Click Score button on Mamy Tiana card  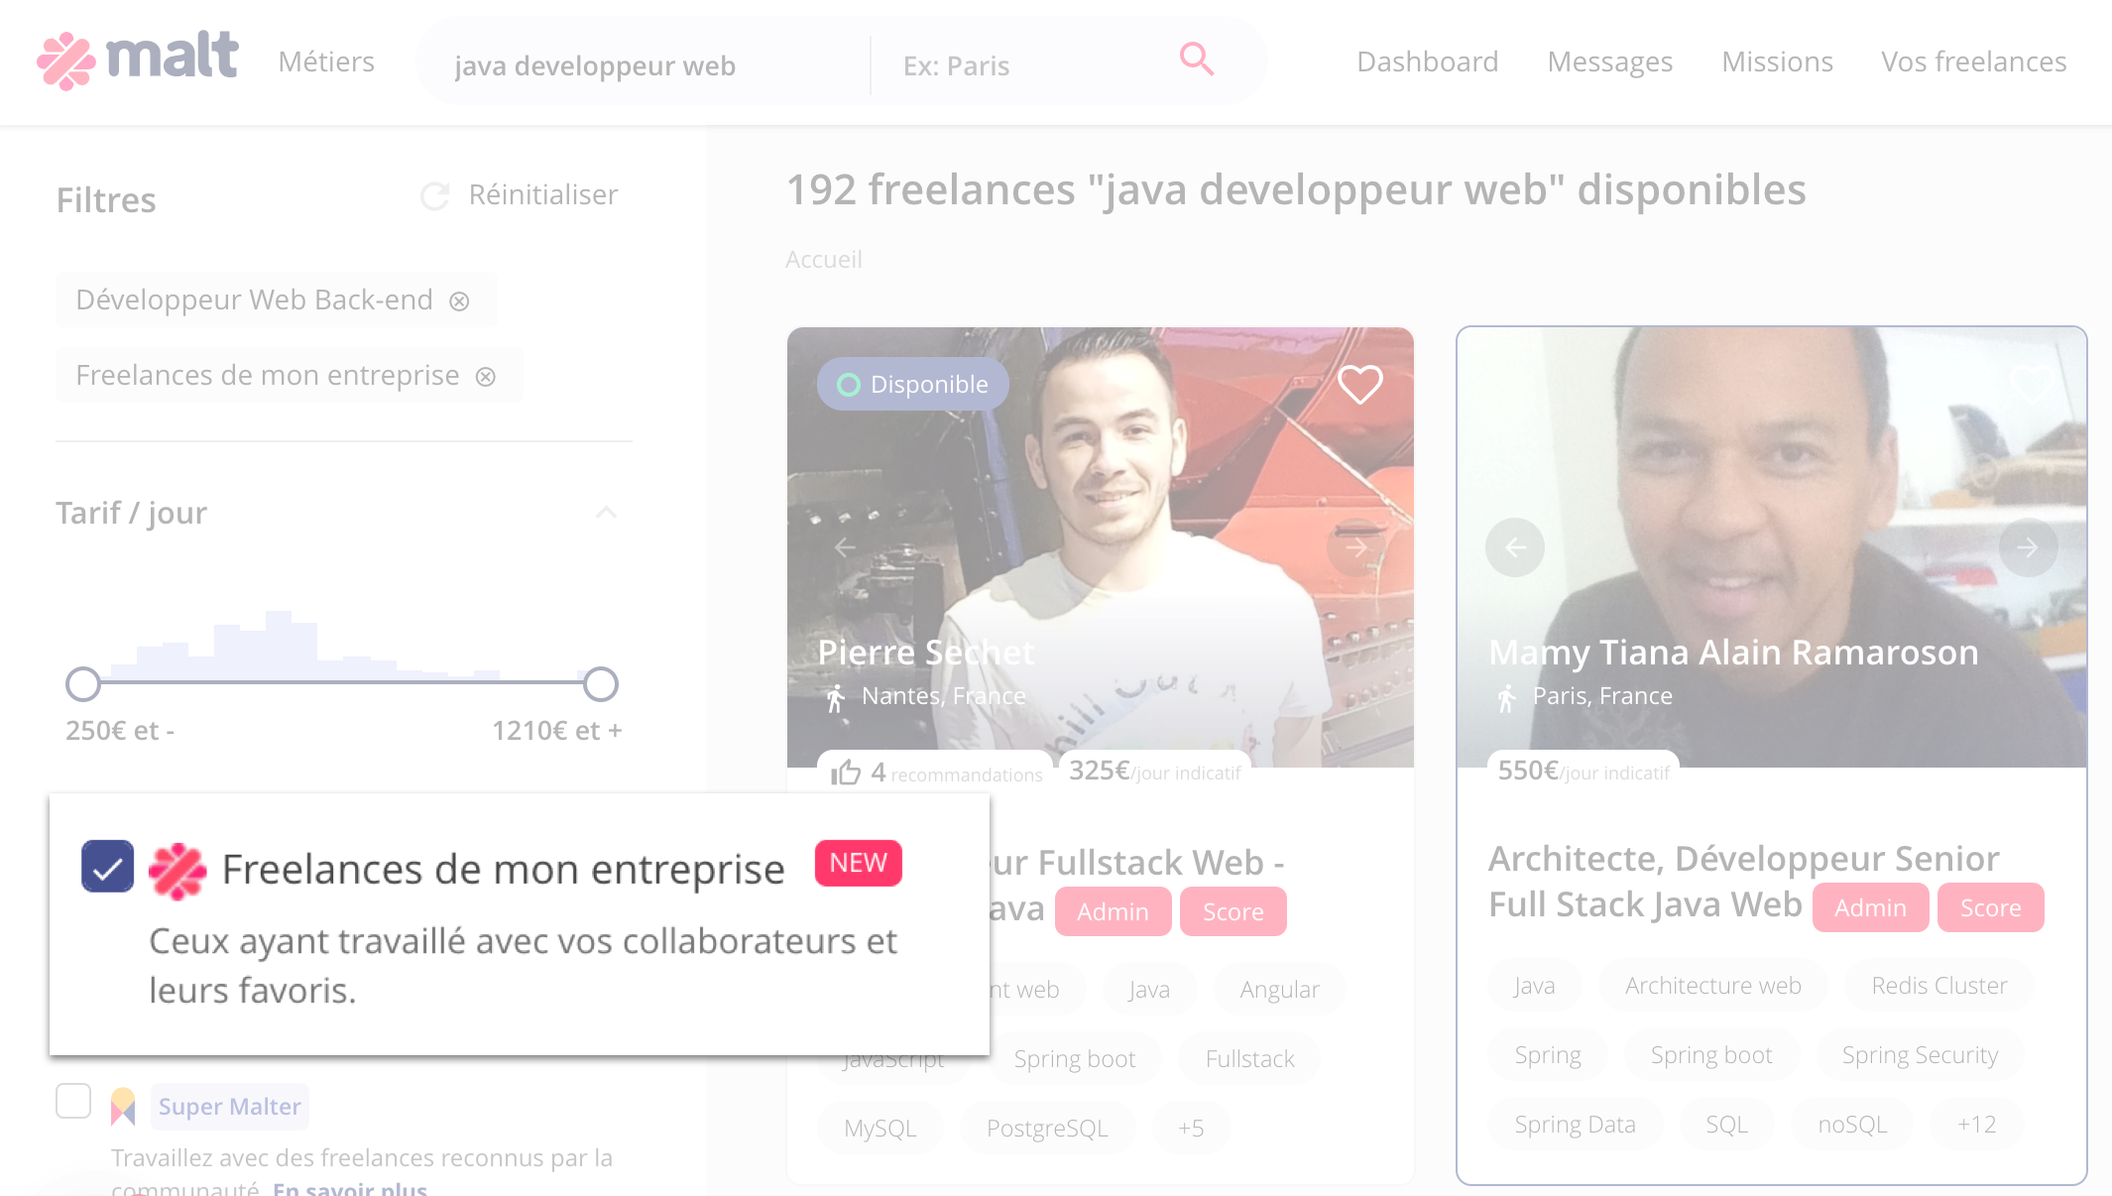pos(1990,907)
